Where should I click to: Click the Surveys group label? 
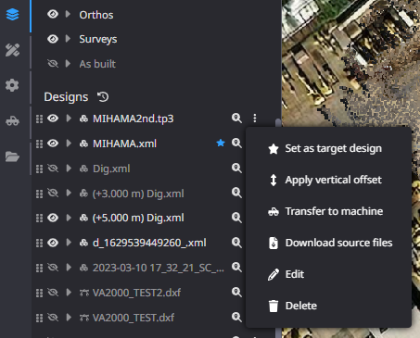click(98, 40)
